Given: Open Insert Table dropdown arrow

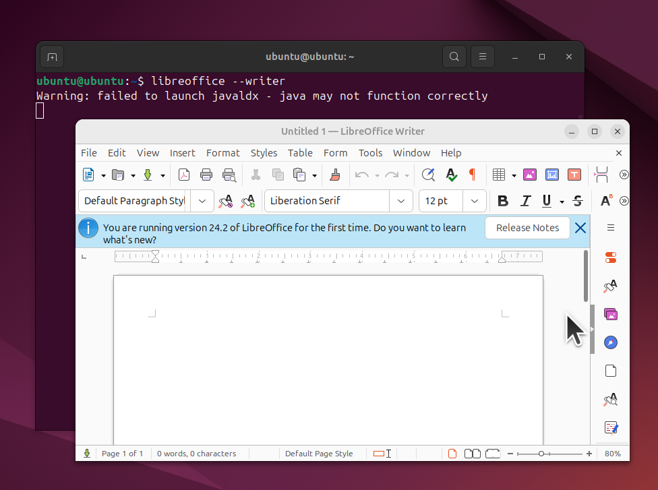Looking at the screenshot, I should [514, 176].
